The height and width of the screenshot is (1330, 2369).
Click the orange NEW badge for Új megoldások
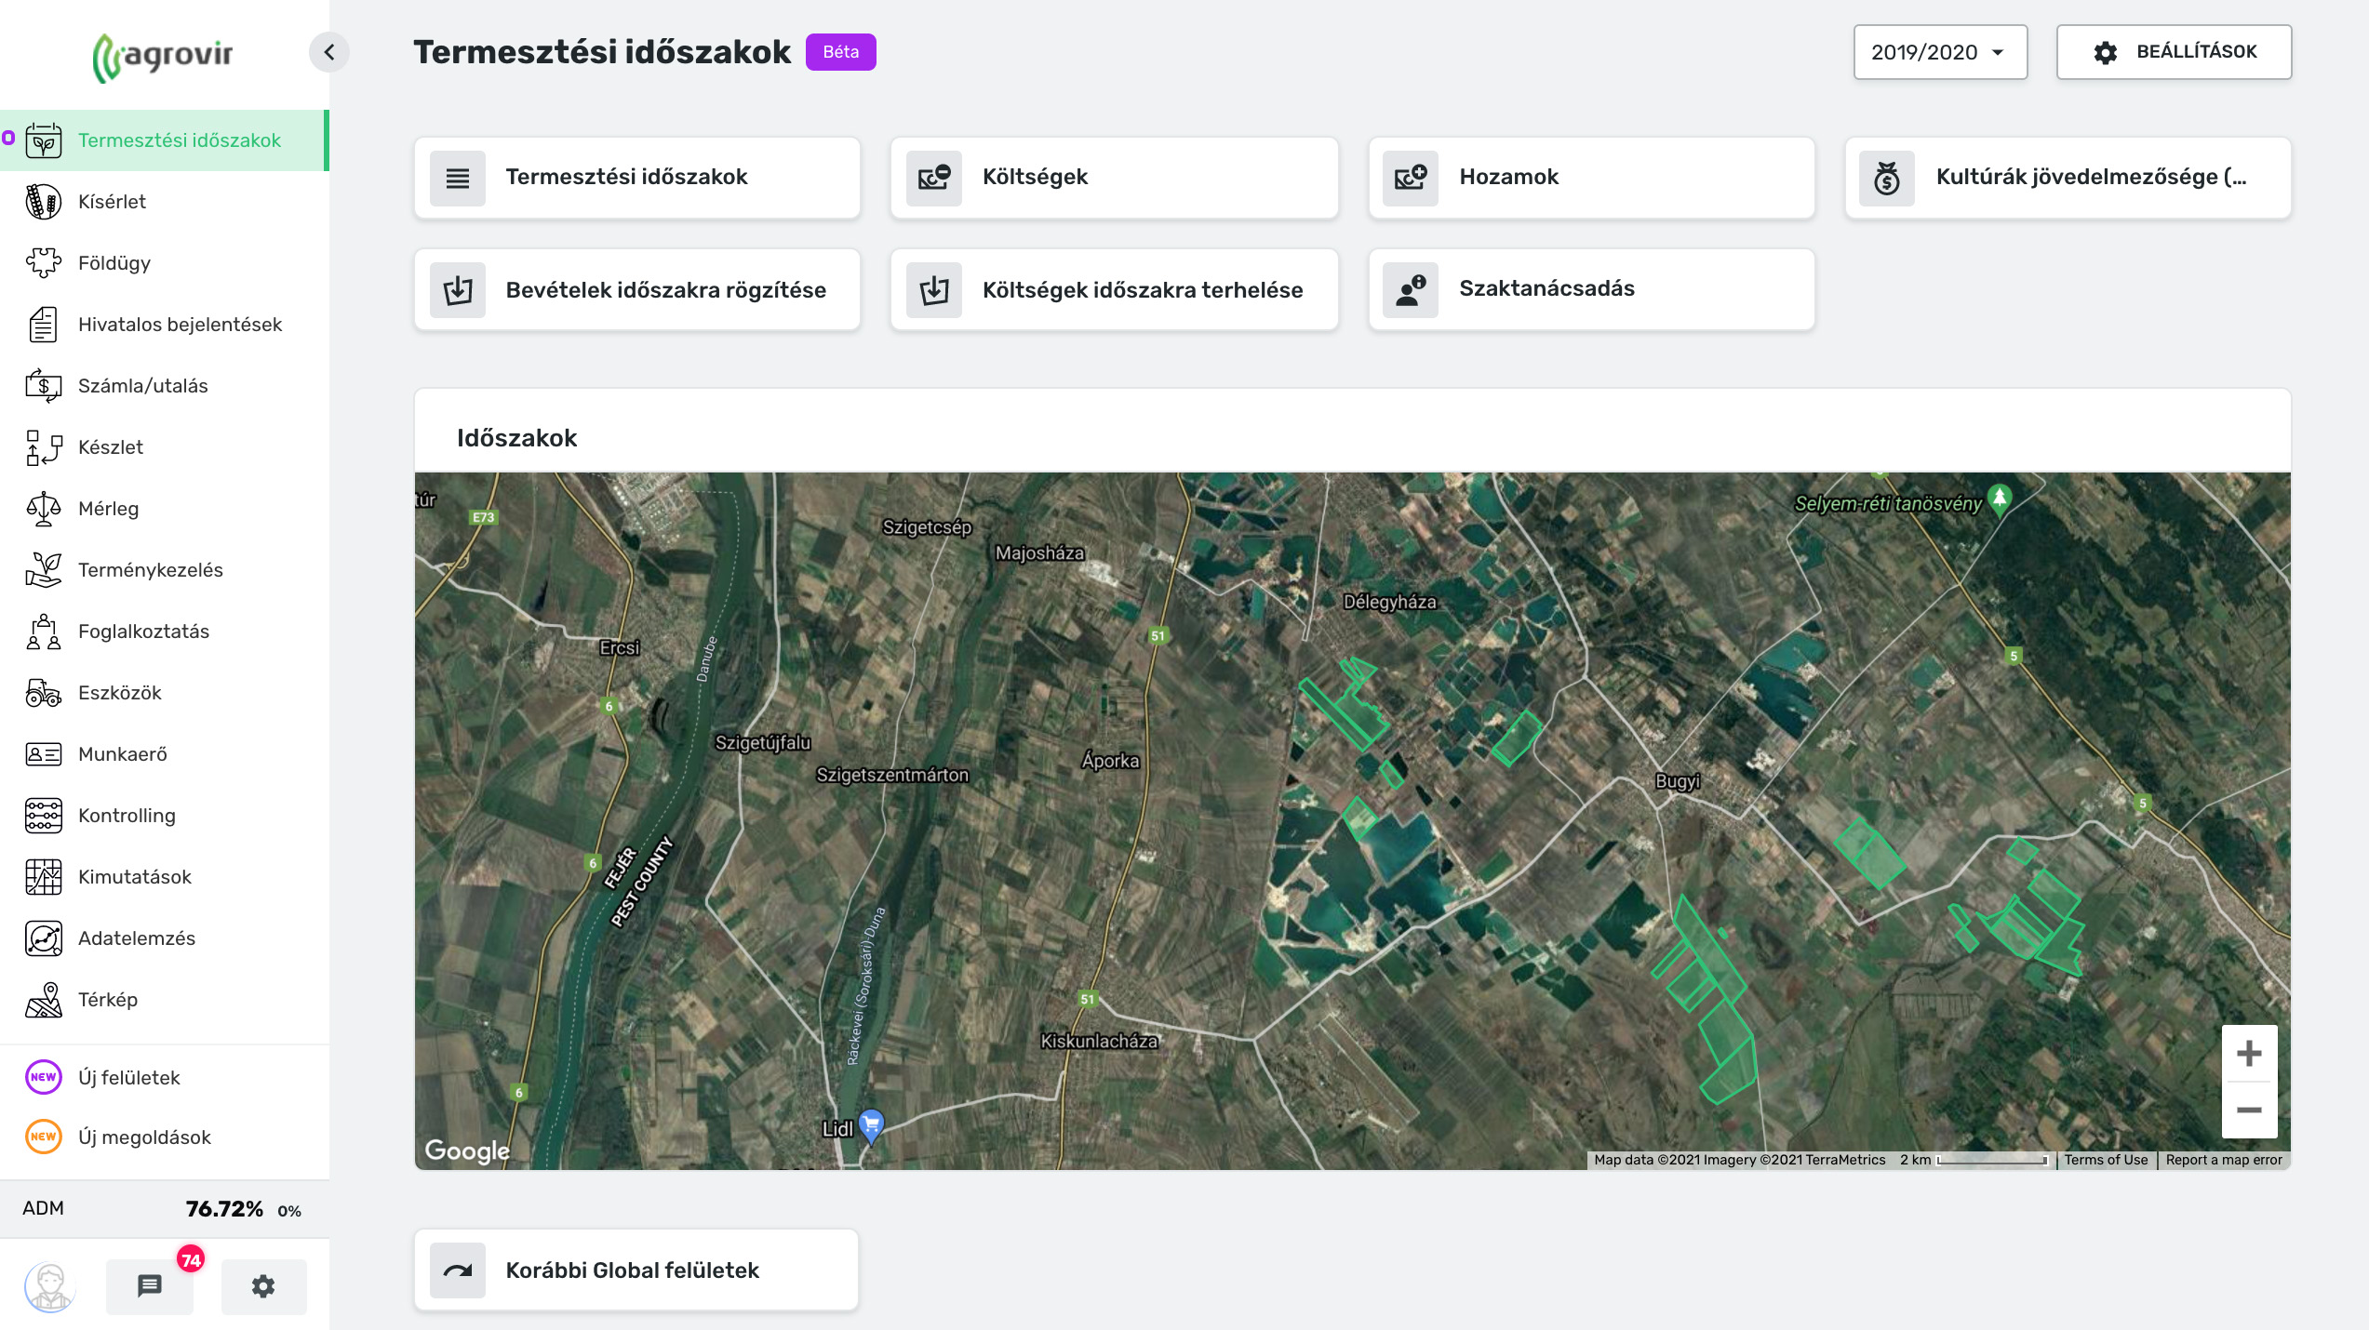point(44,1137)
